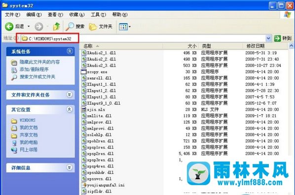Image resolution: width=295 pixels, height=195 pixels.
Task: Click the xpsp2res.dll file icon
Action: click(x=83, y=154)
